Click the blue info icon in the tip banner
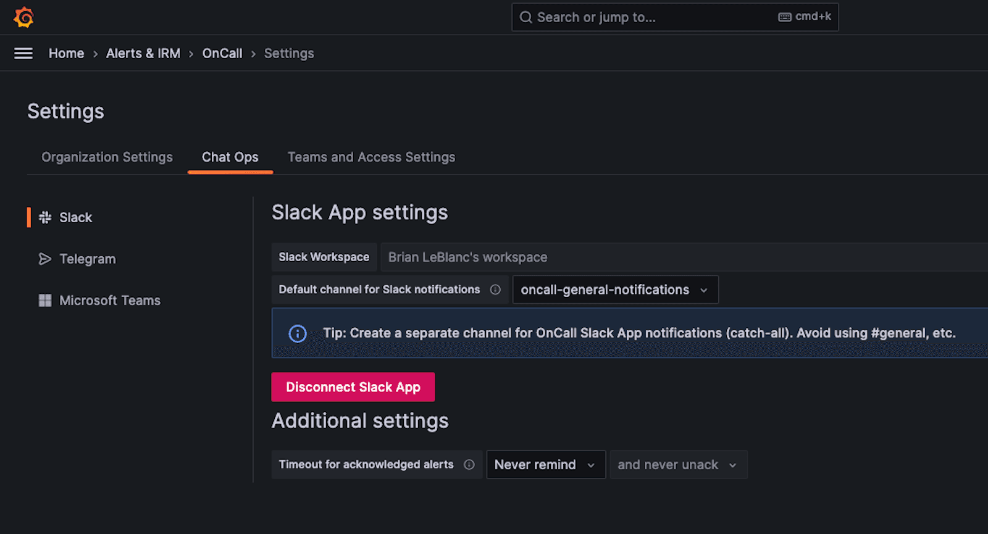 pyautogui.click(x=298, y=333)
